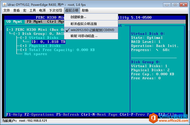Click the 当前用户 root:192.168.0.121 status text
This screenshot has height=125, width=190.
point(25,121)
